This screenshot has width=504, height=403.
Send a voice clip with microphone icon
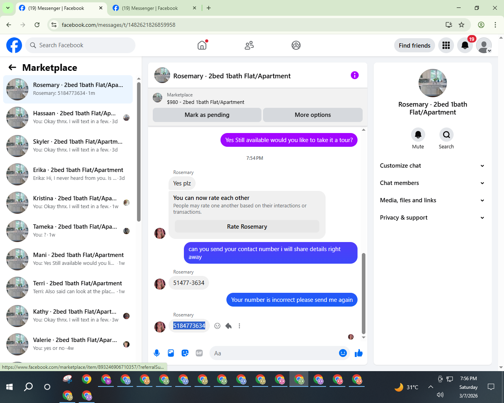157,353
